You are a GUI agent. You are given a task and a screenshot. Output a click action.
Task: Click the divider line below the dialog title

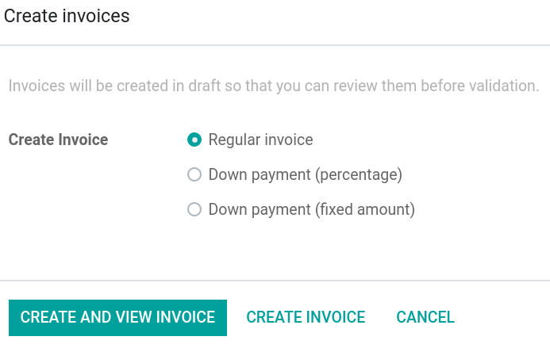pos(275,45)
